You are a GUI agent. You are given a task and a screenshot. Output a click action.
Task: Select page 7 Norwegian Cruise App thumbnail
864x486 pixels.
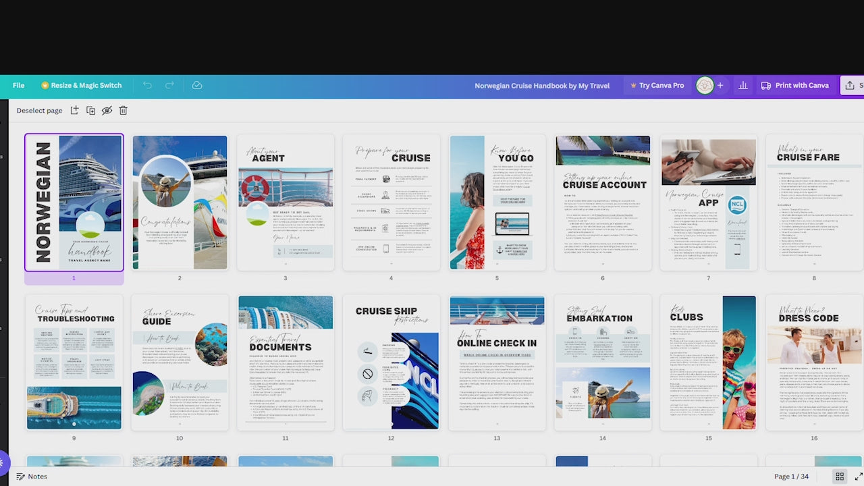tap(709, 202)
